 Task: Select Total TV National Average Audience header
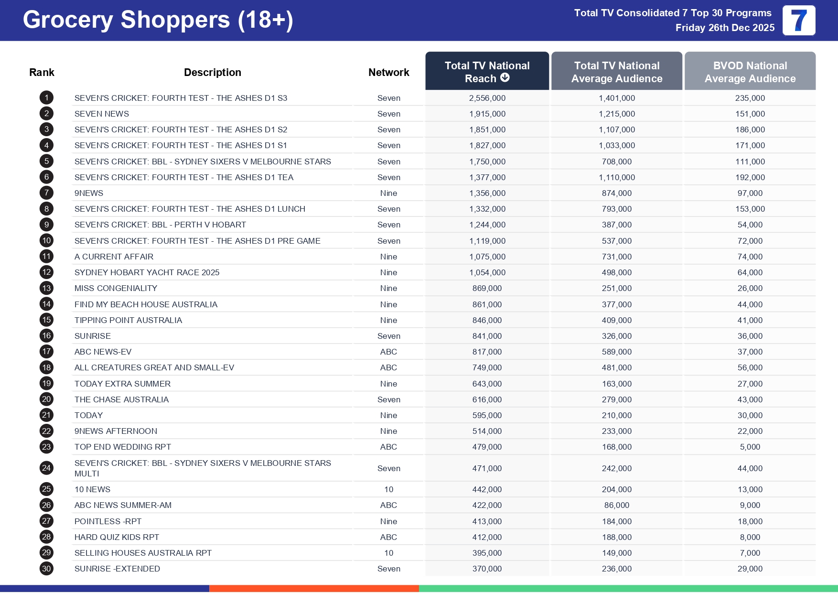(x=616, y=72)
